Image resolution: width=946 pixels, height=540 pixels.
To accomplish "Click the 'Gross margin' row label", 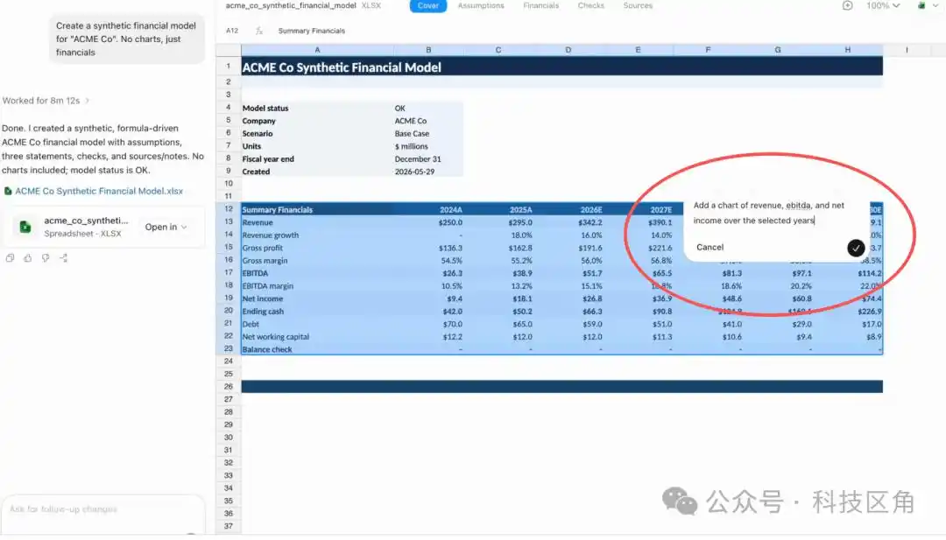I will [265, 261].
